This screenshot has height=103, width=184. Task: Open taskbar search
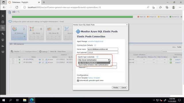(x=11, y=100)
